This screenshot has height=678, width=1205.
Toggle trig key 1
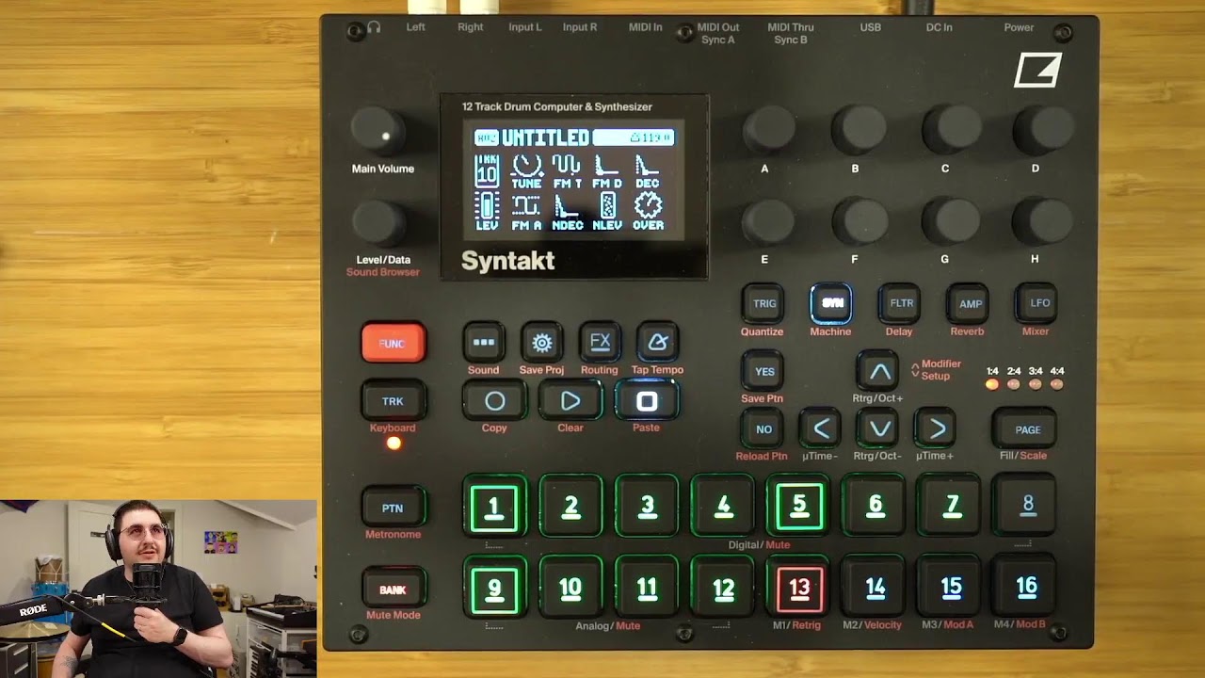pyautogui.click(x=494, y=508)
